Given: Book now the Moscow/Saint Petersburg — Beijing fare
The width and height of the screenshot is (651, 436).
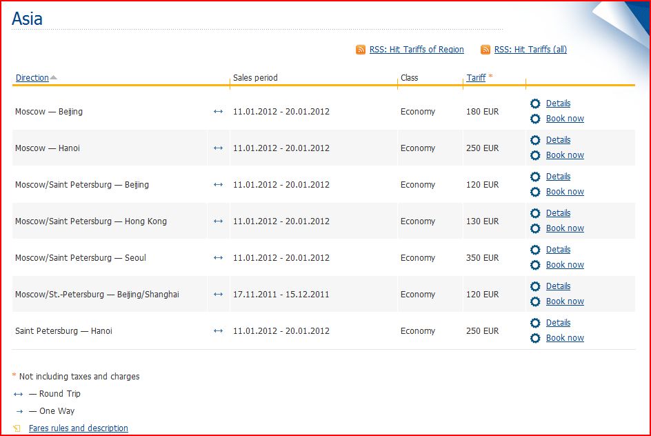Looking at the screenshot, I should 565,192.
